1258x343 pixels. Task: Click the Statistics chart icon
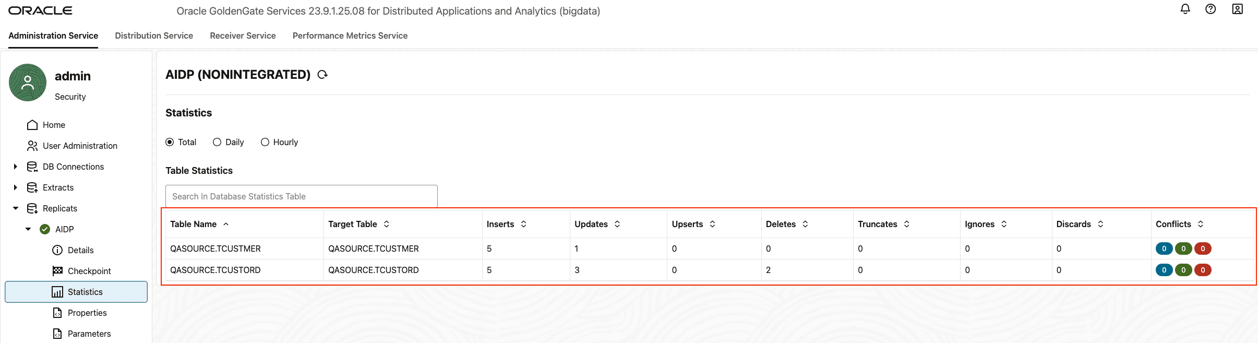click(x=57, y=292)
